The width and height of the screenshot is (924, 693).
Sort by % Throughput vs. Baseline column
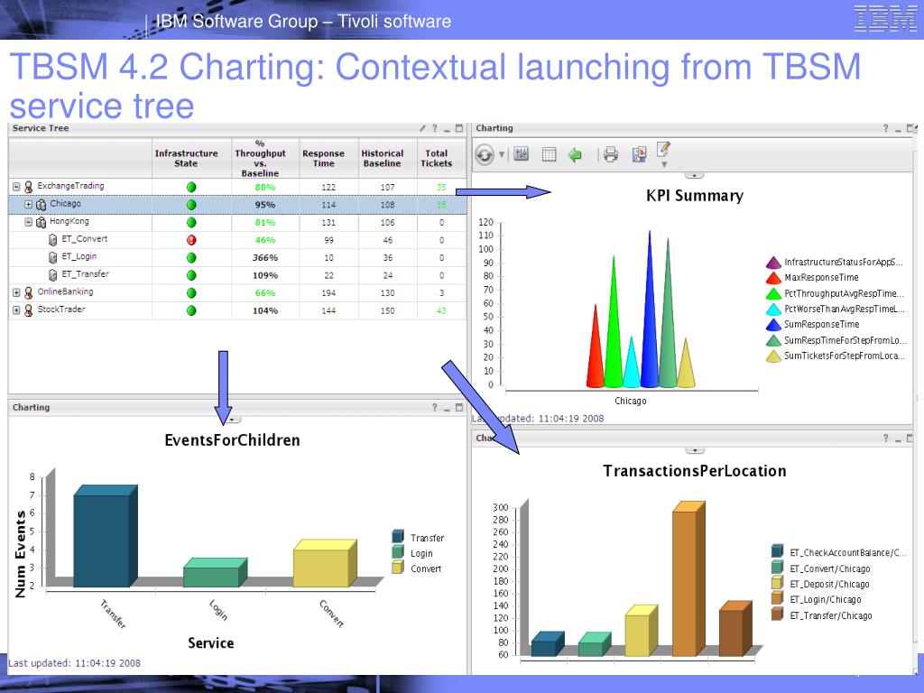click(x=260, y=158)
